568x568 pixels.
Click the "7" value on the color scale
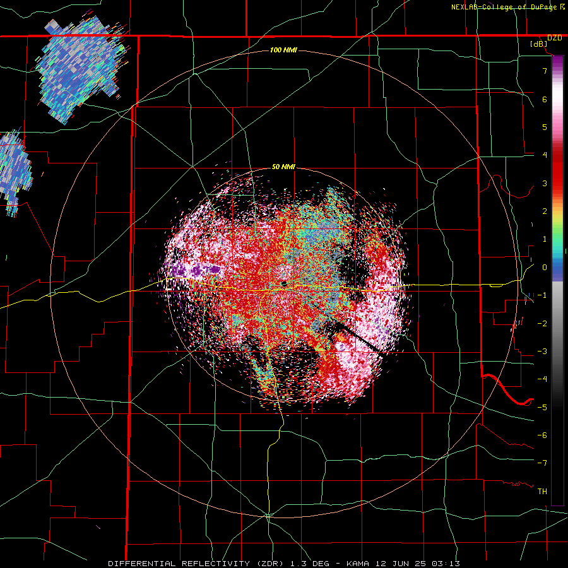pyautogui.click(x=545, y=71)
